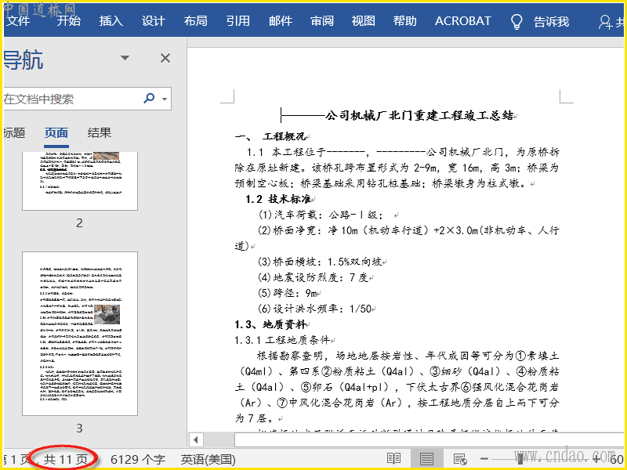This screenshot has height=470, width=627.
Task: Open the 布局 ribbon tab
Action: (196, 21)
